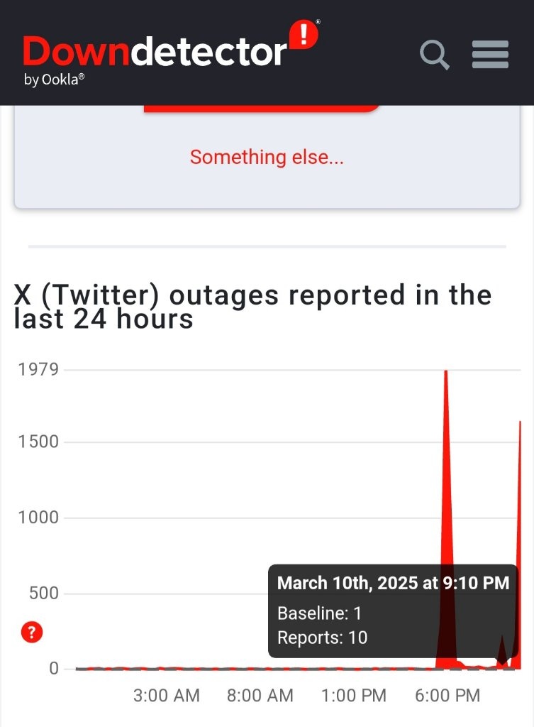The image size is (534, 727).
Task: Open the search magnifier icon
Action: tap(435, 55)
